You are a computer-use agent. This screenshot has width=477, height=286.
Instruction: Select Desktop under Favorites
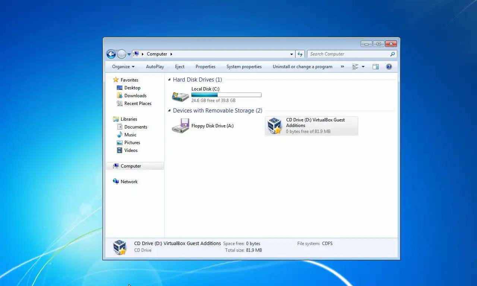tap(132, 88)
